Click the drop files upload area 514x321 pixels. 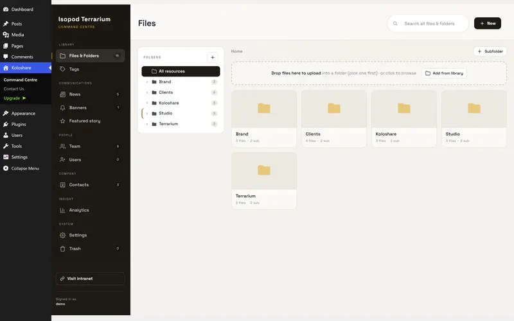point(369,73)
